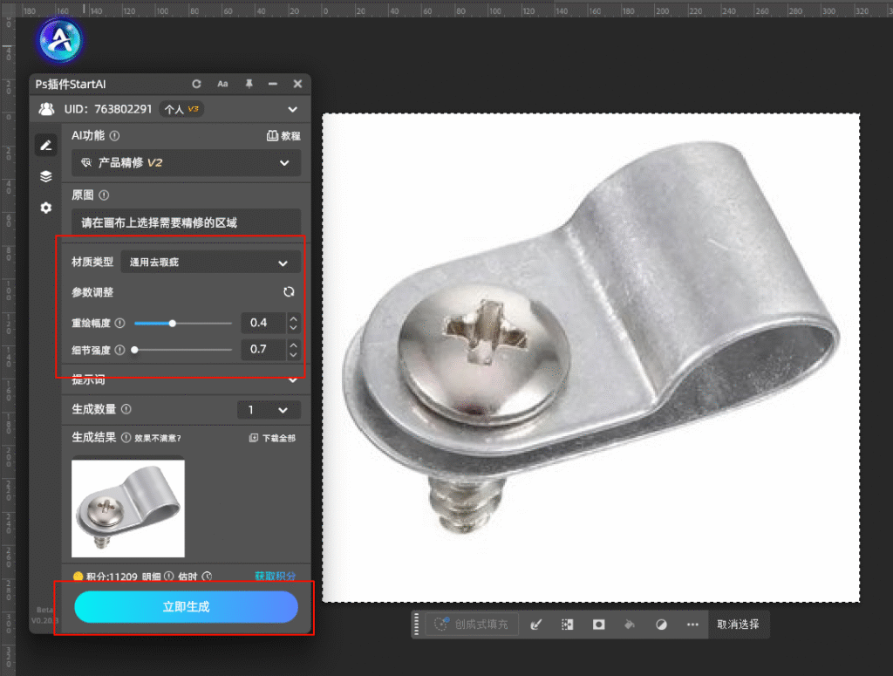Open the 材质类型 material type dropdown

coord(210,263)
